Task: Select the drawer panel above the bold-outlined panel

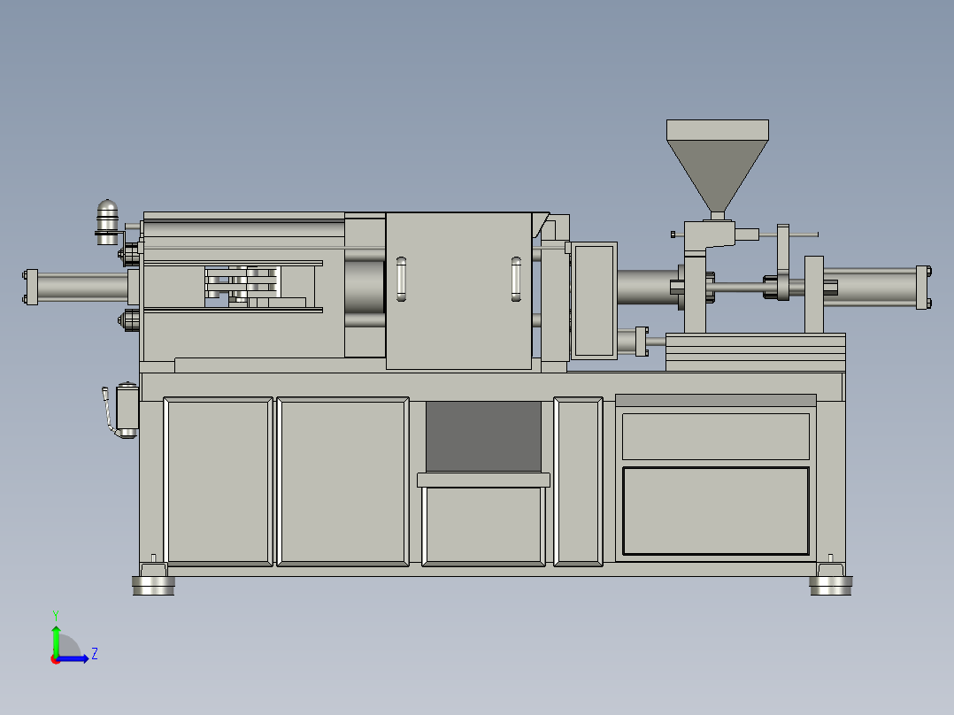Action: [715, 436]
